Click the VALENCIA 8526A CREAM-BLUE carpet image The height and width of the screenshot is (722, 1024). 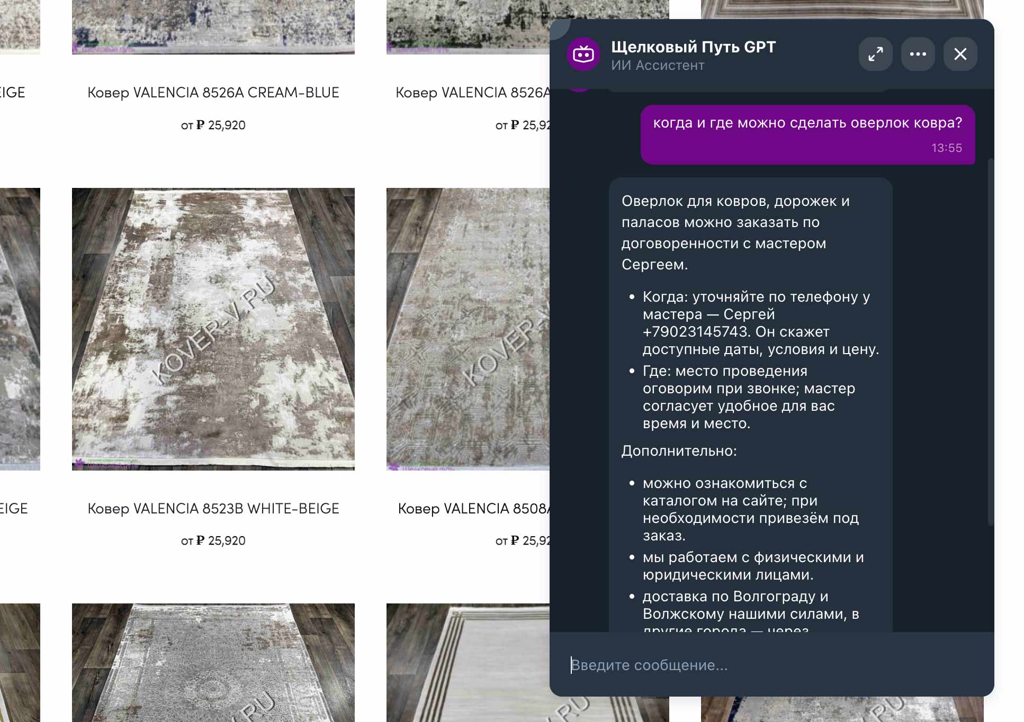213,26
